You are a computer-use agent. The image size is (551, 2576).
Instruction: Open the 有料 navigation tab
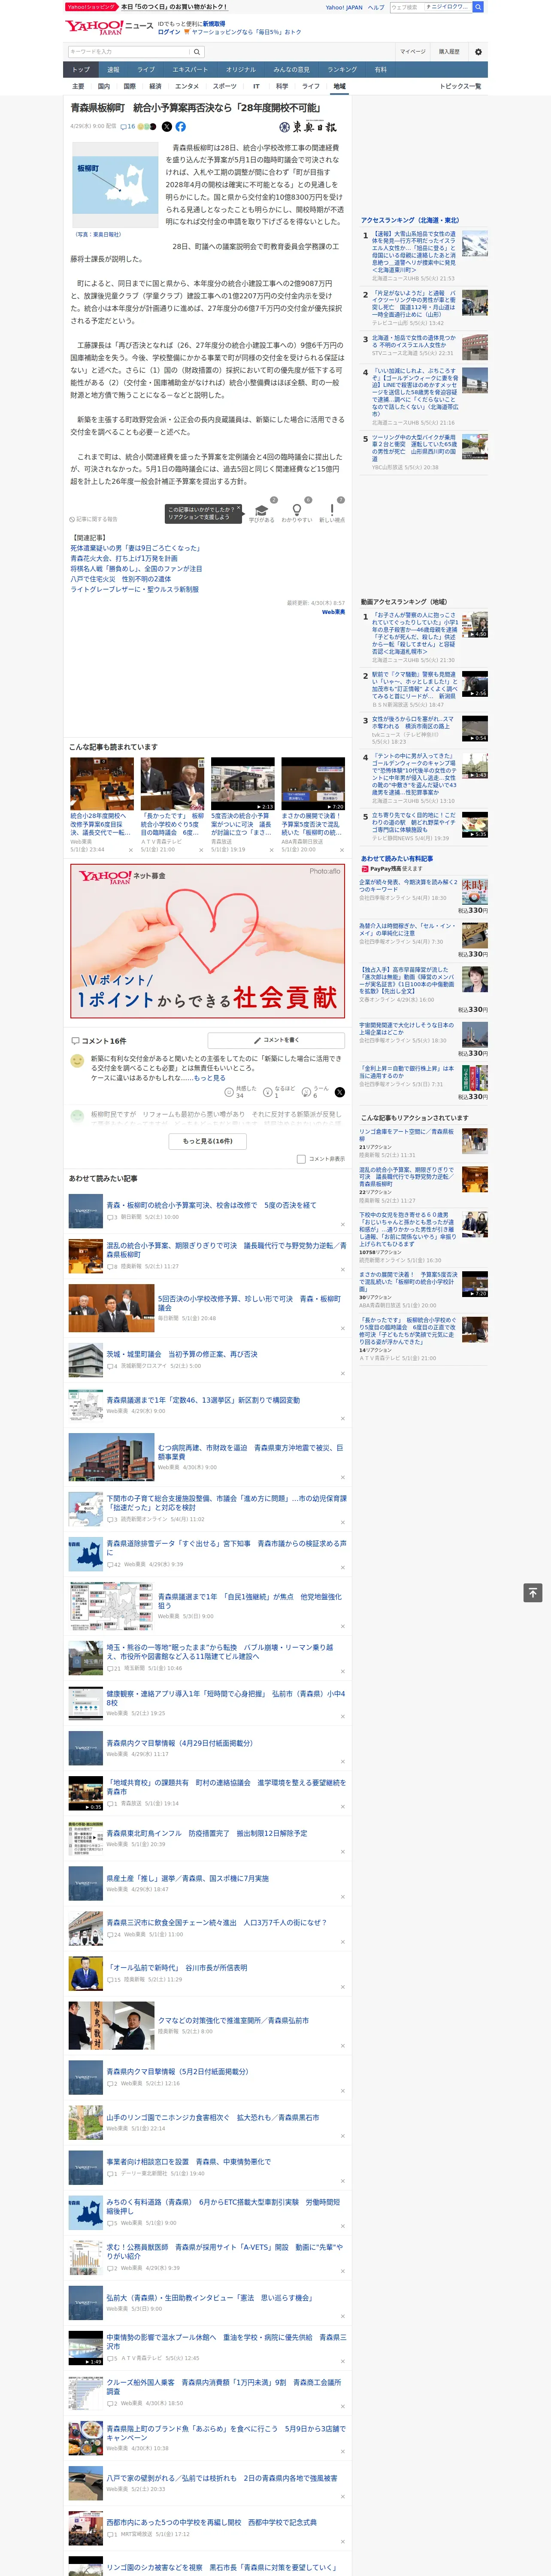(x=380, y=70)
